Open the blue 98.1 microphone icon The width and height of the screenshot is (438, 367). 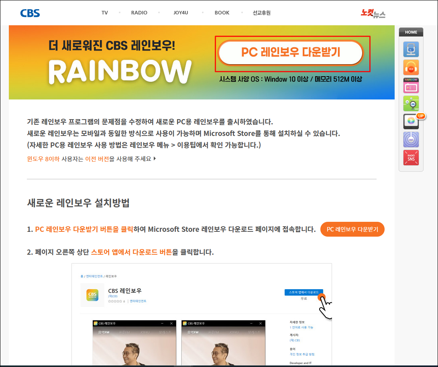tap(411, 49)
